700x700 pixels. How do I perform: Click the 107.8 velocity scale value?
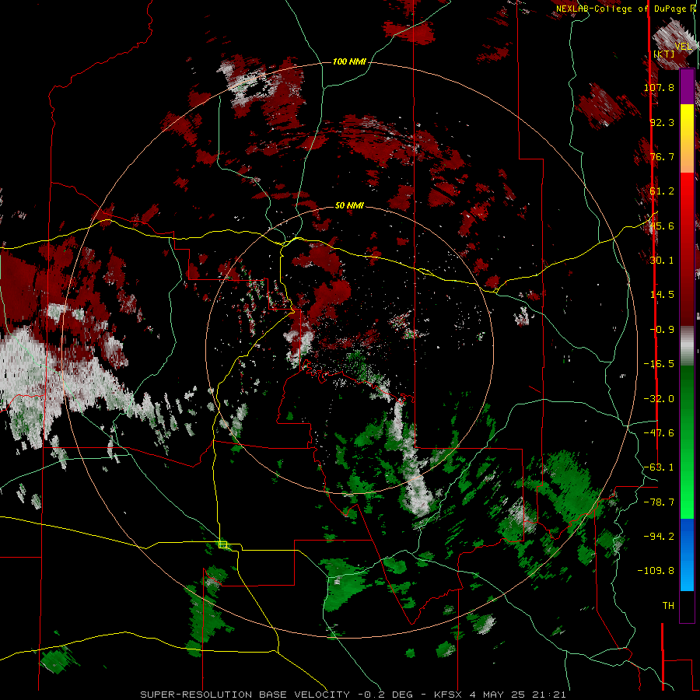659,87
